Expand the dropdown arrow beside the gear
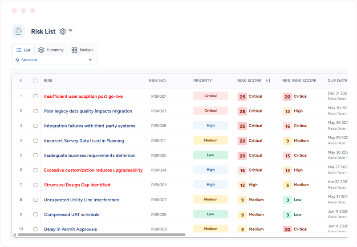This screenshot has height=247, width=357. (x=71, y=31)
